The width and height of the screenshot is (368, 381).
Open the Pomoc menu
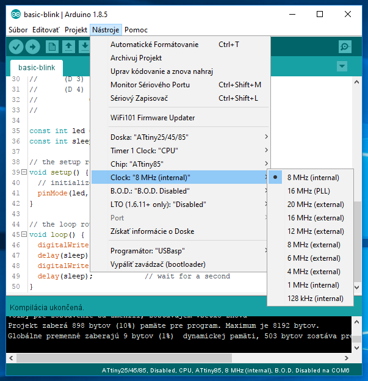[136, 30]
